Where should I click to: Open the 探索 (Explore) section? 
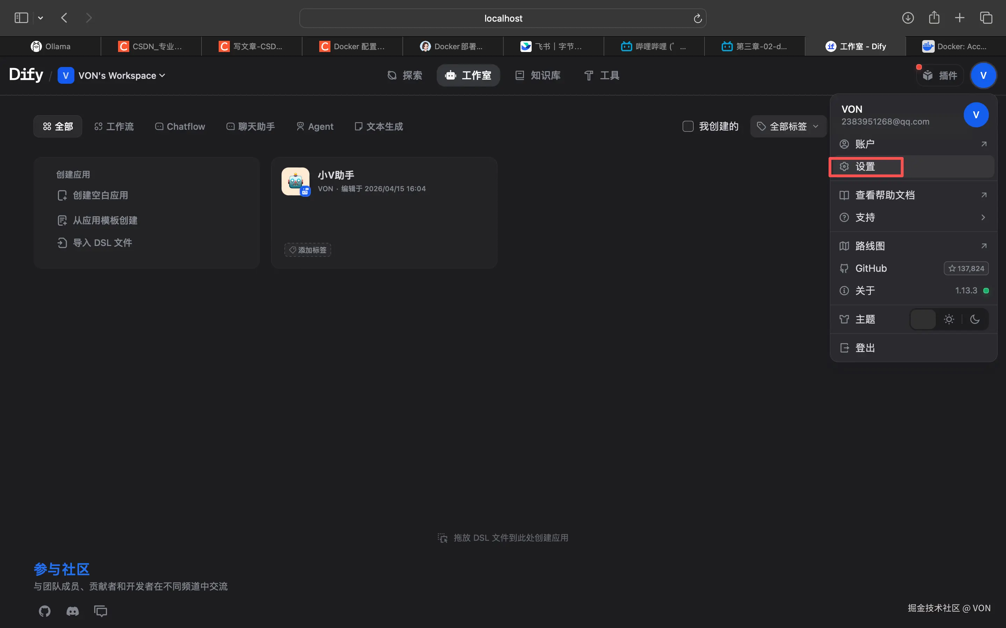[x=405, y=75]
